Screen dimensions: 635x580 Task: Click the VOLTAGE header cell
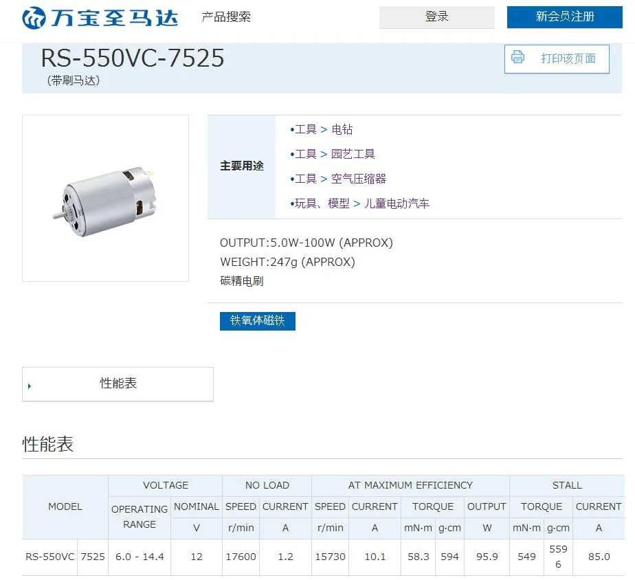click(x=165, y=485)
